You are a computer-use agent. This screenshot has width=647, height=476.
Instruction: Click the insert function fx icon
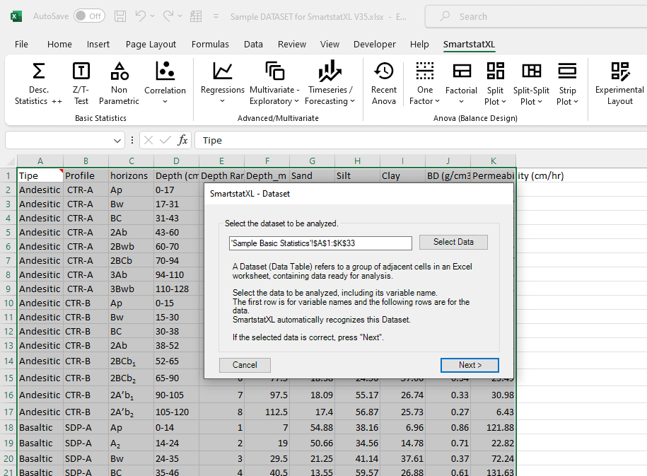click(182, 140)
